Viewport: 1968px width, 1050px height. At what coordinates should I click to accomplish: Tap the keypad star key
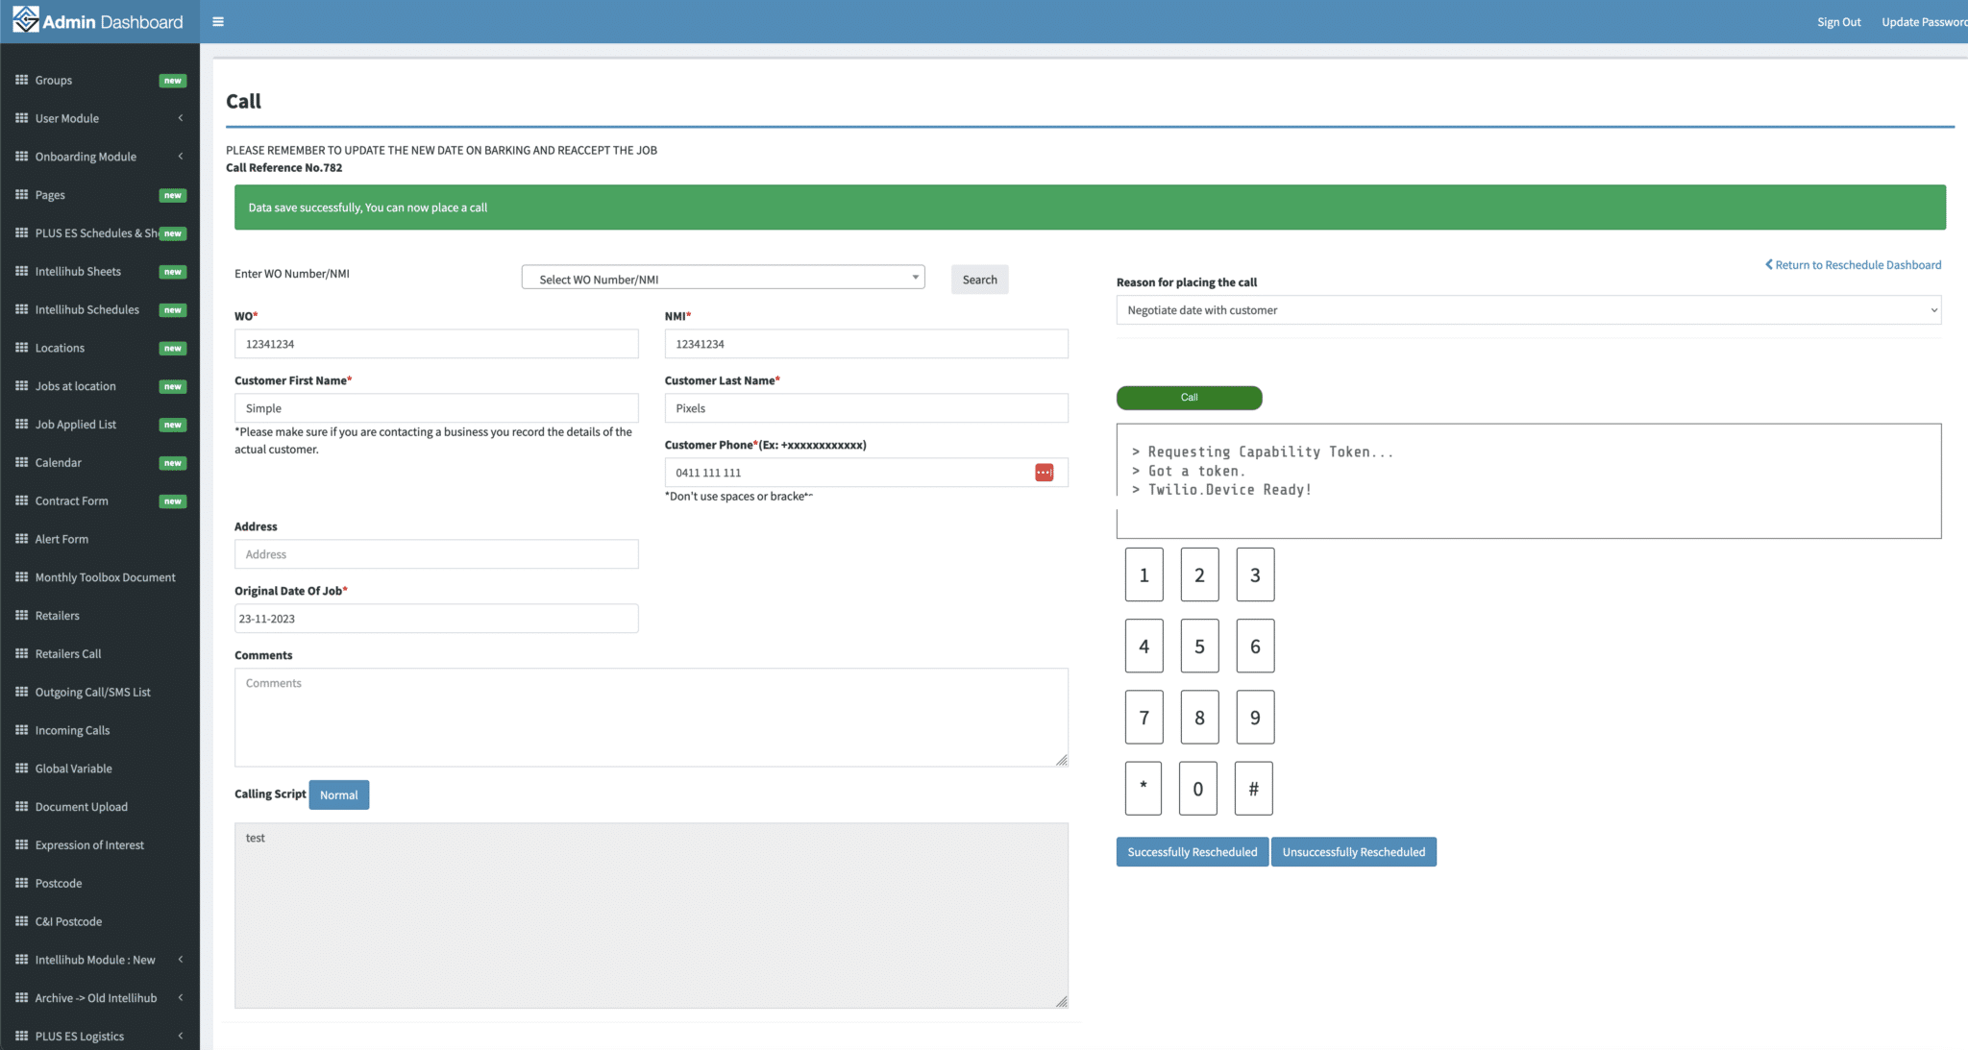tap(1144, 788)
